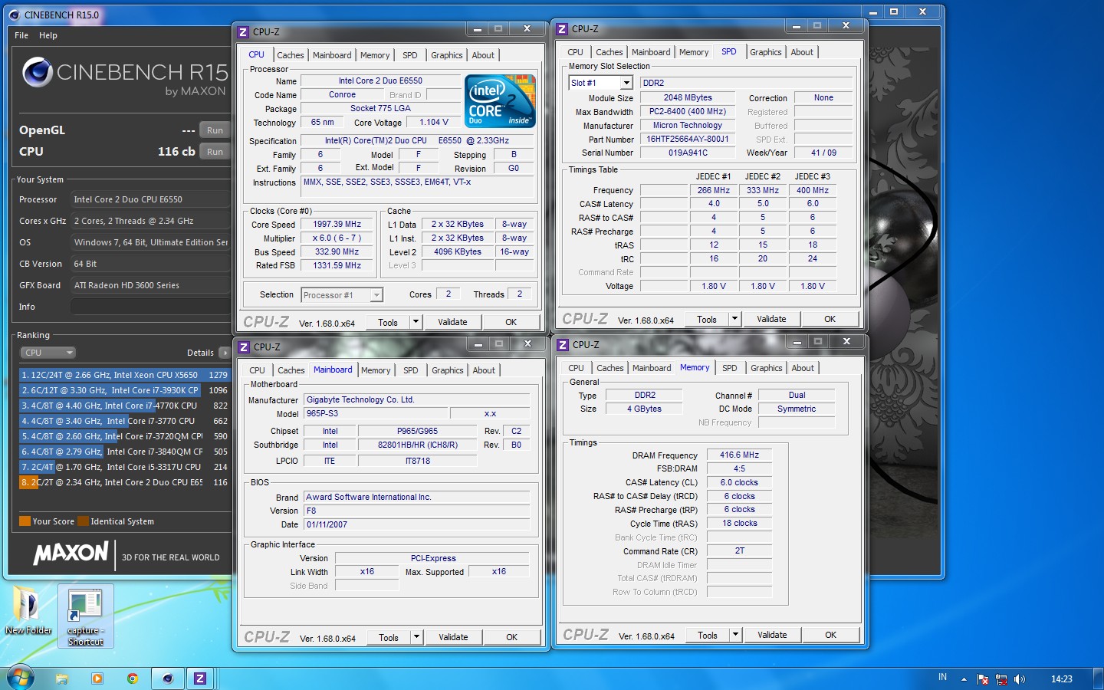
Task: Click the IN language indicator
Action: pyautogui.click(x=942, y=678)
